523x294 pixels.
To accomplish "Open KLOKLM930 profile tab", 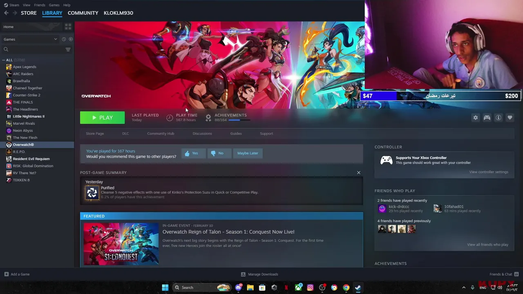I will [118, 13].
